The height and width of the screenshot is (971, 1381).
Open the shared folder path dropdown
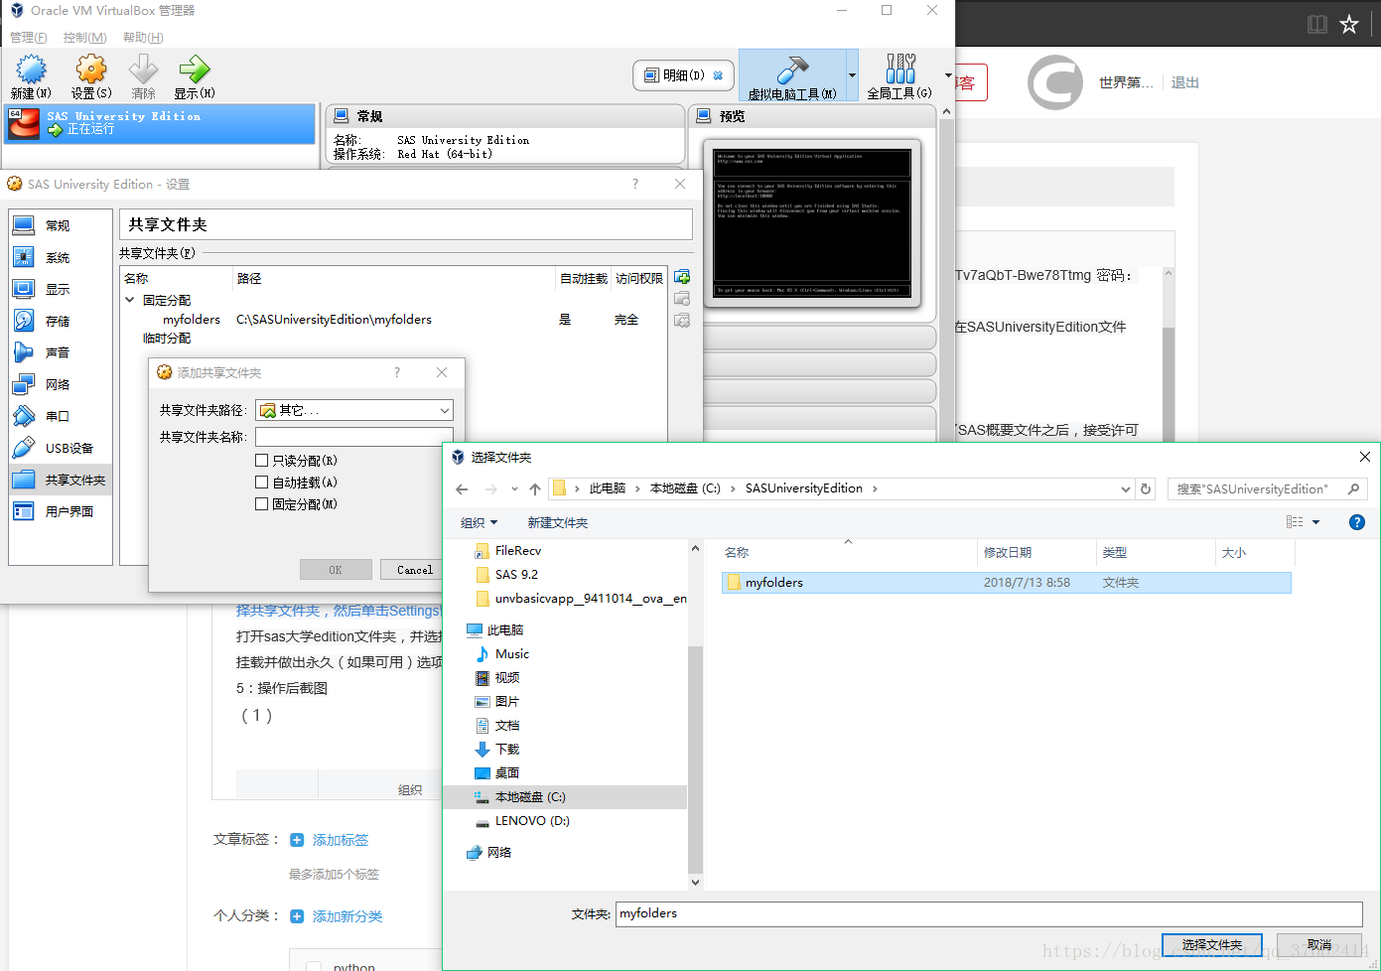[x=354, y=410]
